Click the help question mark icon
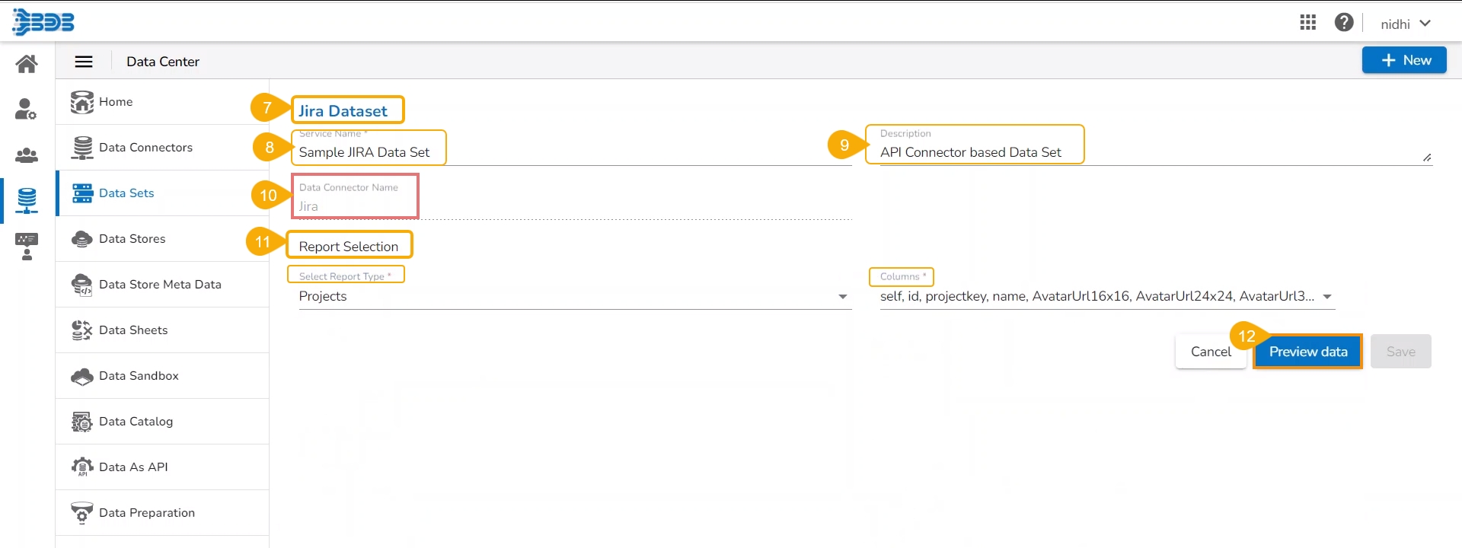 (1344, 23)
